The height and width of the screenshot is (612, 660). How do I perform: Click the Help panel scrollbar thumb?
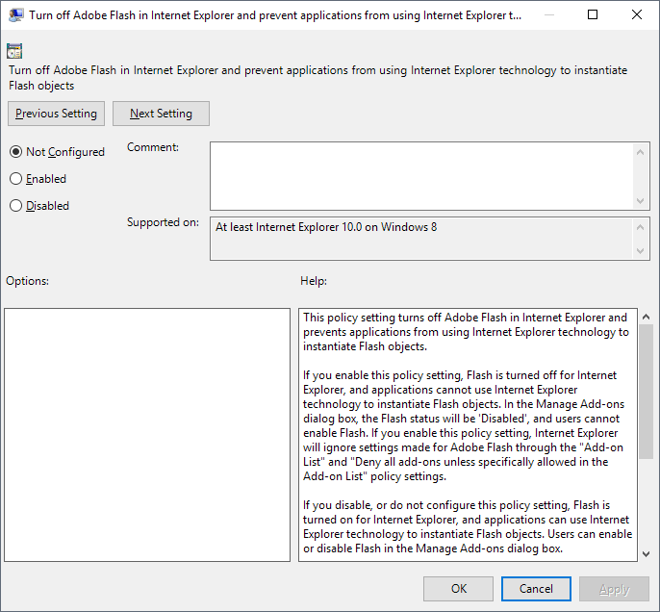pyautogui.click(x=647, y=392)
